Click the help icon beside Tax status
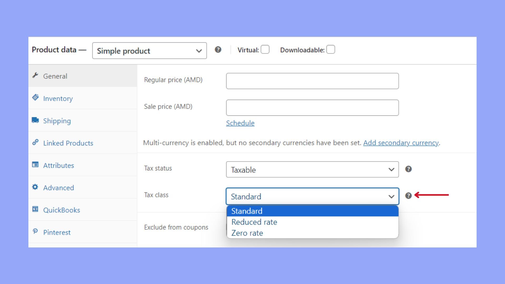Screen dimensions: 505x284 408,169
